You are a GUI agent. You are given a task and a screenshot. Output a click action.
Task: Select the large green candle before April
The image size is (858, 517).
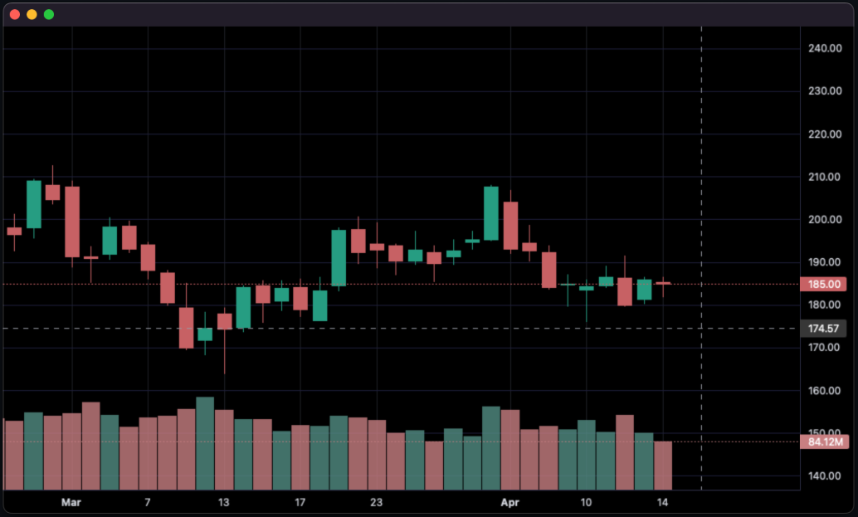click(491, 212)
